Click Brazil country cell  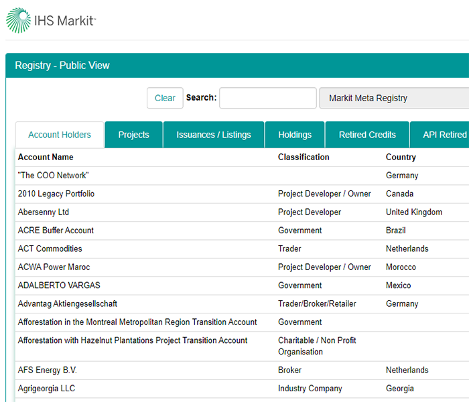(x=396, y=230)
